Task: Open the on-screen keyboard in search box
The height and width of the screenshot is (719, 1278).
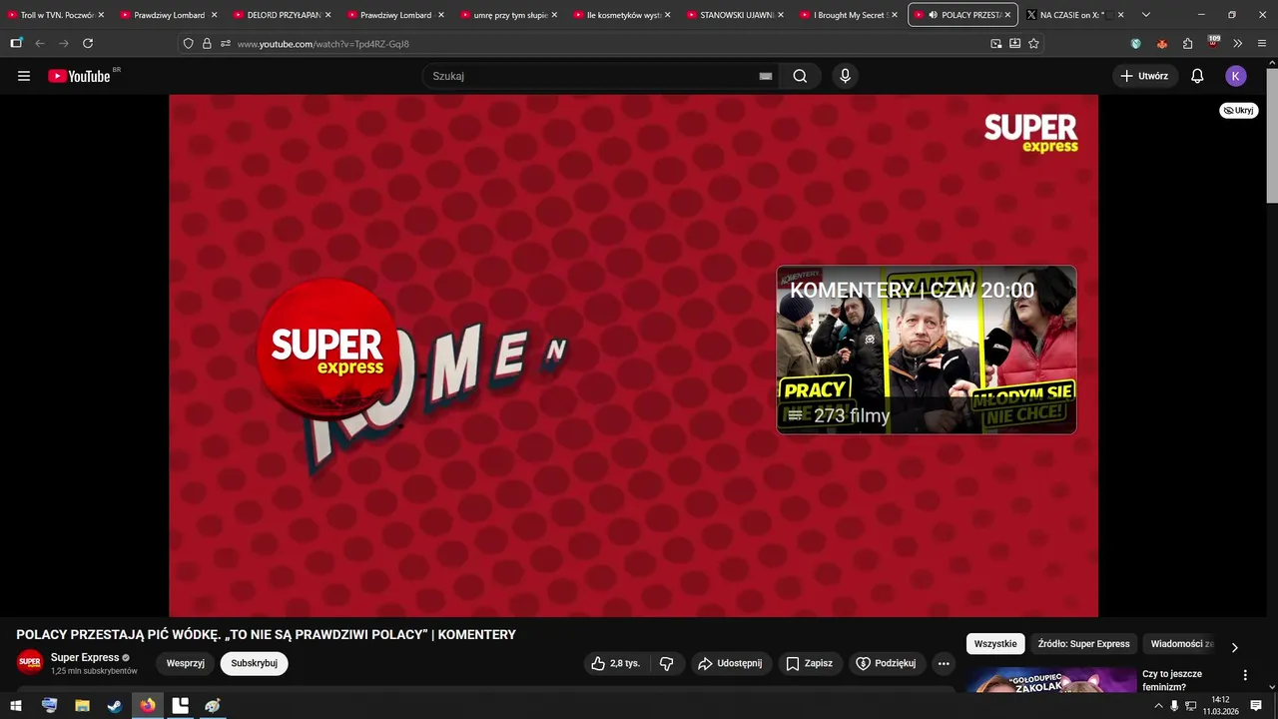Action: coord(766,76)
